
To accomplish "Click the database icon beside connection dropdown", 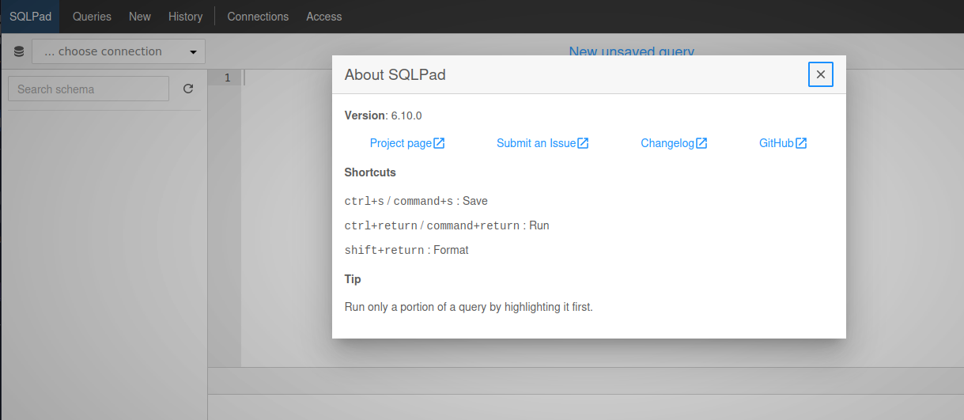I will point(19,52).
